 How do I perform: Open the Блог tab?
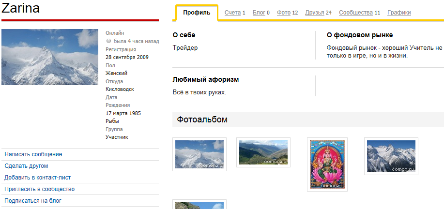click(x=259, y=13)
